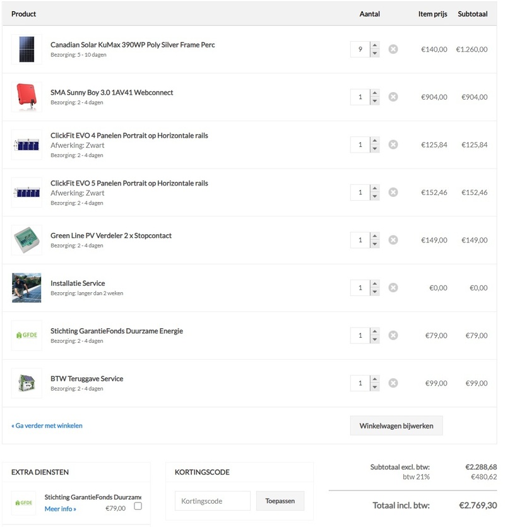The image size is (505, 527).
Task: Increase Canadian Solar panel quantity by one
Action: 375,45
